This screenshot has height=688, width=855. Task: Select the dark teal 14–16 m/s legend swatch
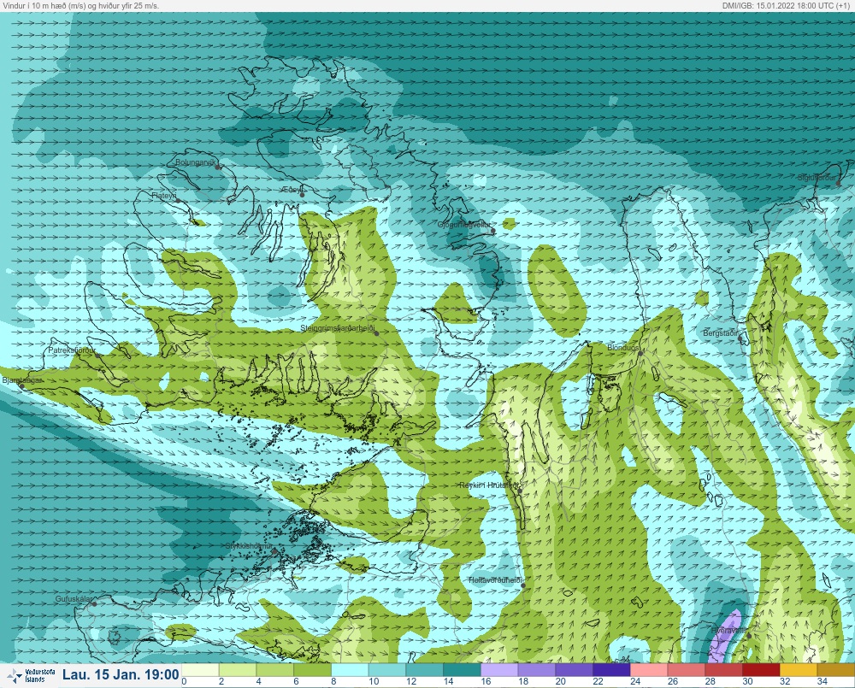(462, 669)
